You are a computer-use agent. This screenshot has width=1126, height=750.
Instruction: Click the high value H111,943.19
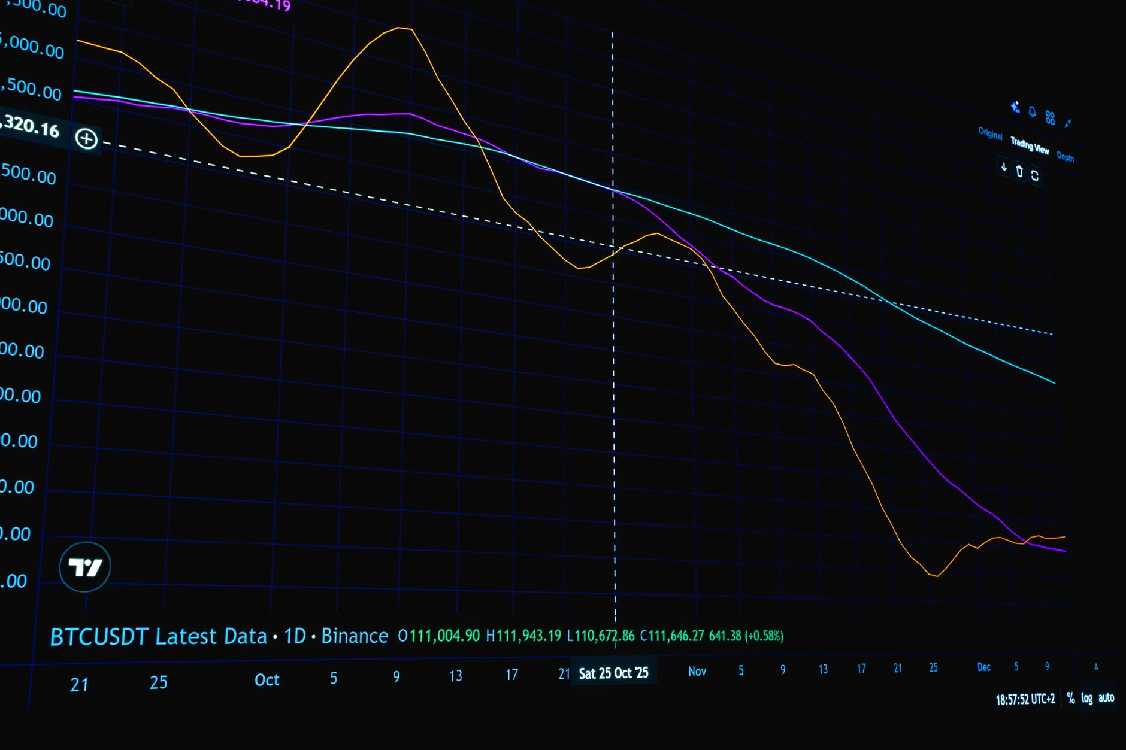[x=523, y=636]
